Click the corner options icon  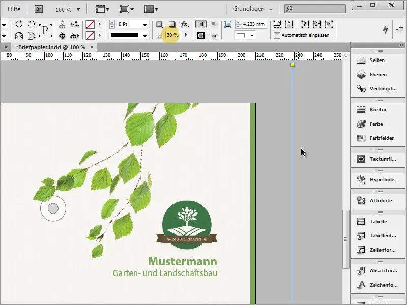tap(227, 24)
